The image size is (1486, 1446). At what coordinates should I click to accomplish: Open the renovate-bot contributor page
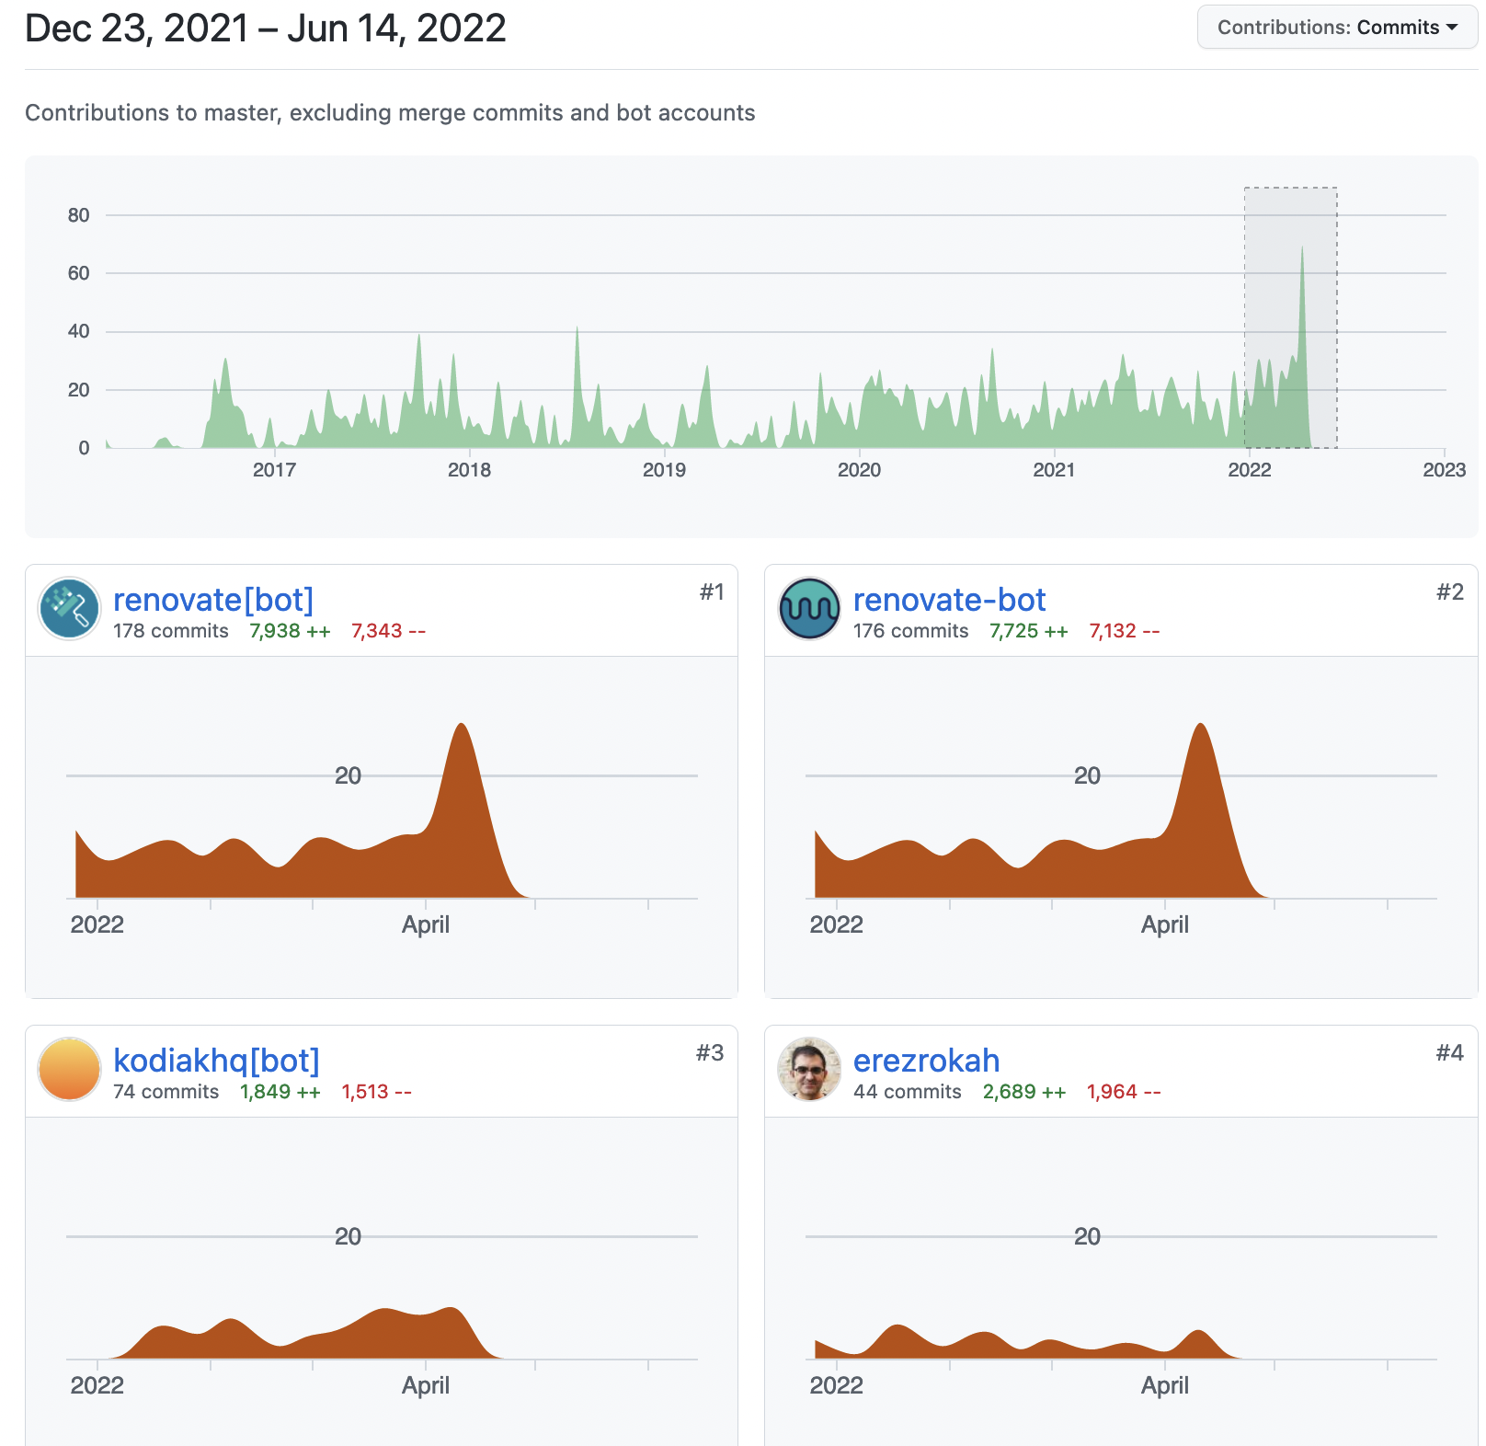[x=949, y=600]
